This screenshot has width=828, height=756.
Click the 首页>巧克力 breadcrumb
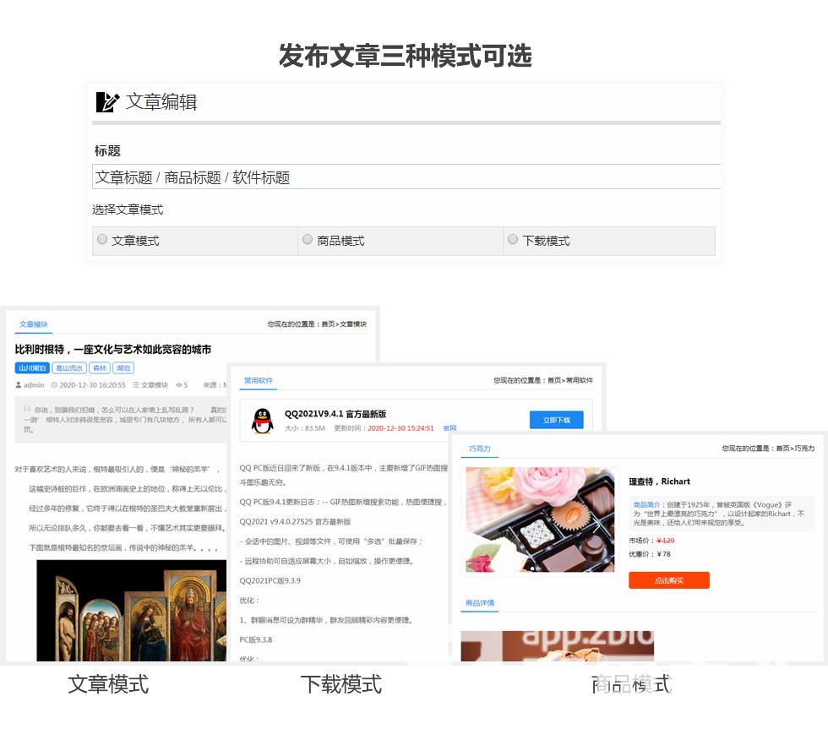pyautogui.click(x=795, y=449)
